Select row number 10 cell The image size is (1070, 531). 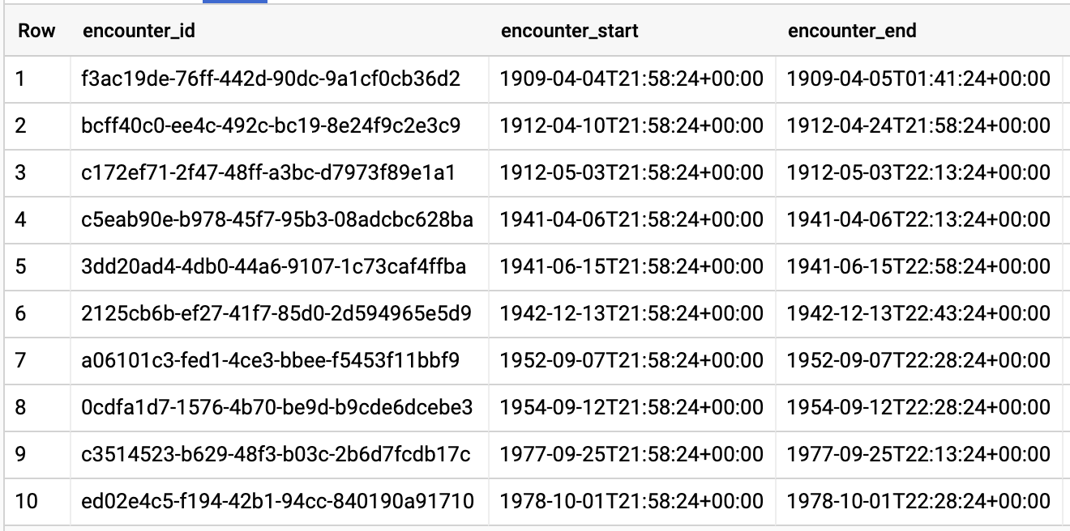[27, 502]
